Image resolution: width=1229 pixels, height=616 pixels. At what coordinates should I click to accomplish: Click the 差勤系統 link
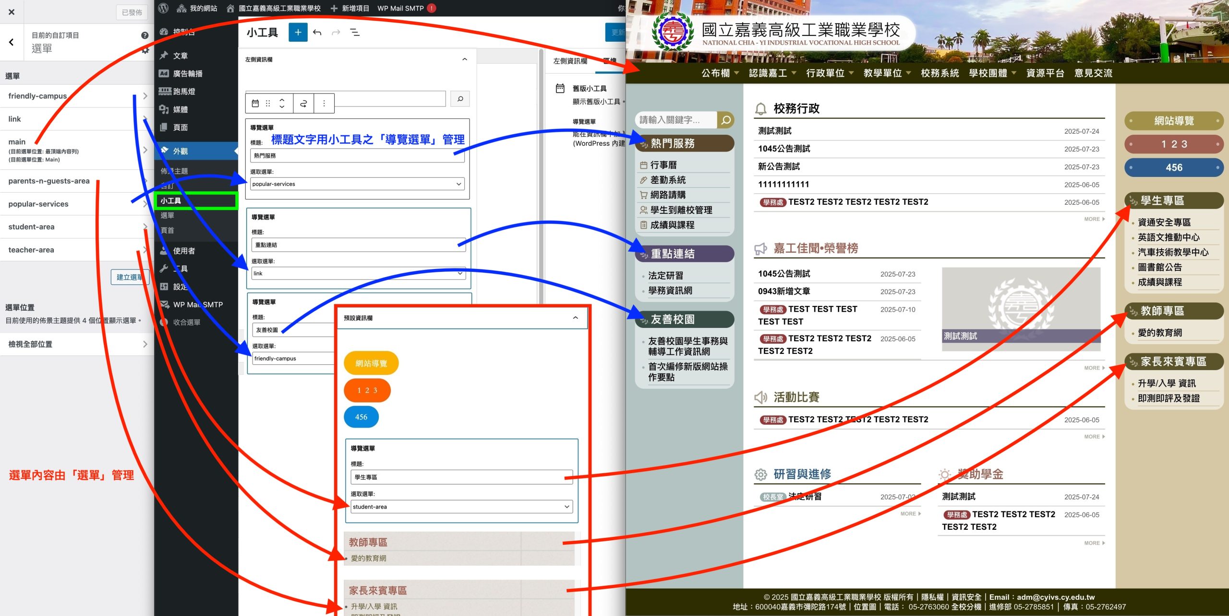click(x=668, y=180)
